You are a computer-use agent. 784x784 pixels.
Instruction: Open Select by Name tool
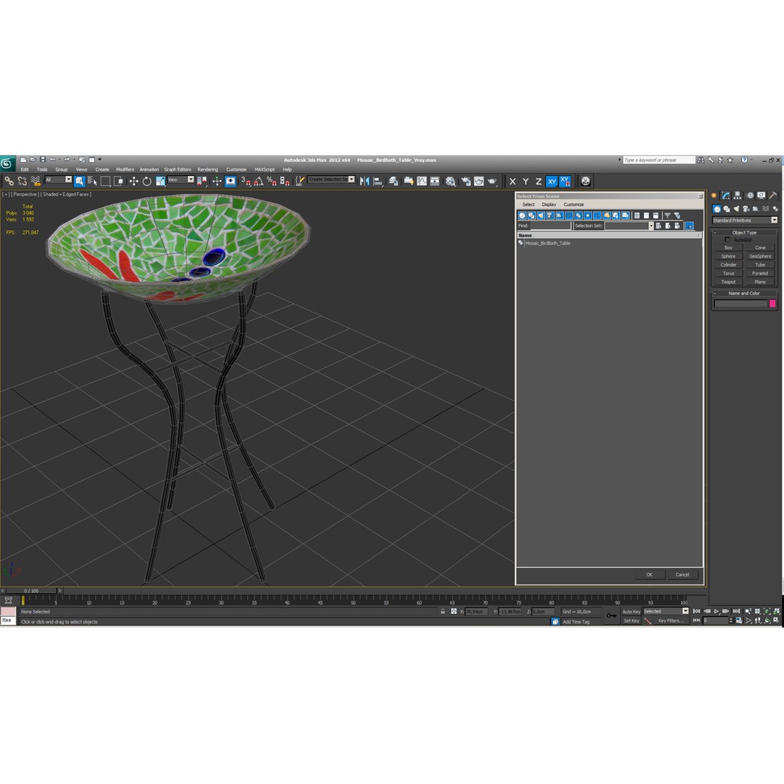[92, 181]
